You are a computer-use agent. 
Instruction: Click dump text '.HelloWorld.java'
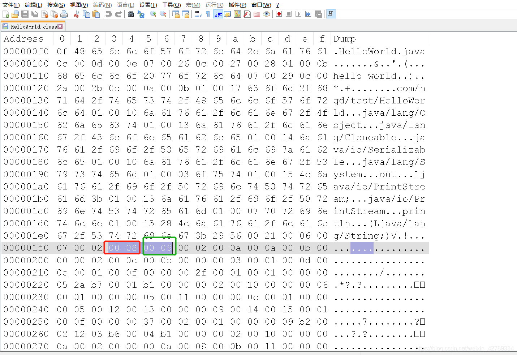tap(379, 51)
